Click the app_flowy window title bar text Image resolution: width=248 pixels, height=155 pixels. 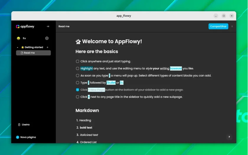coord(124,16)
